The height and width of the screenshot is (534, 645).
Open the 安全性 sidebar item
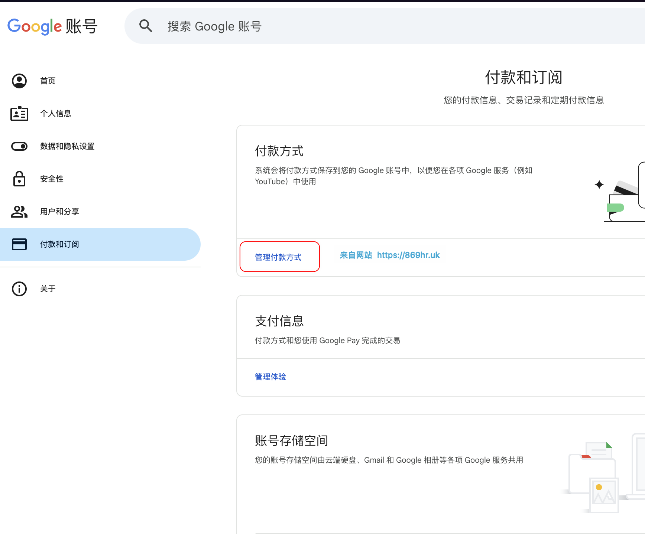click(100, 179)
